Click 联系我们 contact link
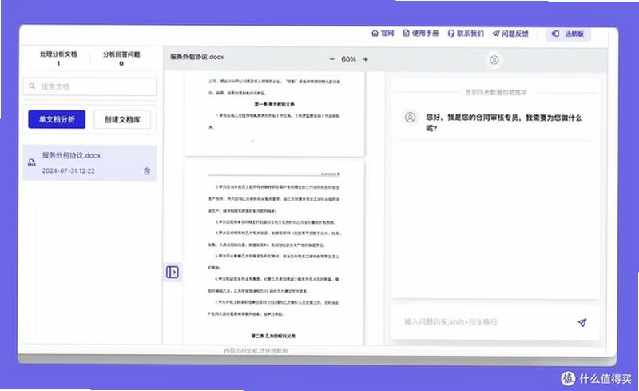Screen dimensions: 639x391 tap(466, 34)
